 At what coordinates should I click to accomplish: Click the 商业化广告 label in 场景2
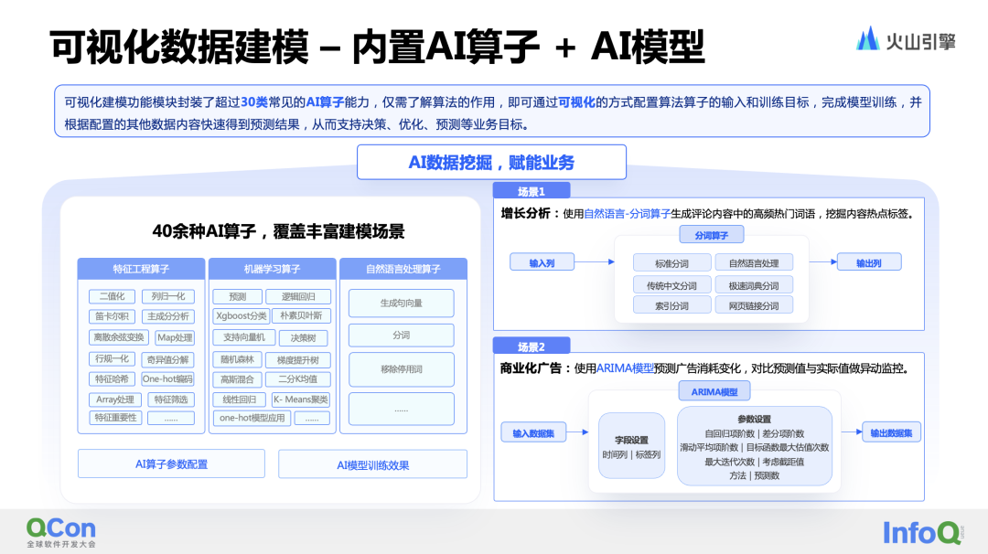tap(531, 368)
